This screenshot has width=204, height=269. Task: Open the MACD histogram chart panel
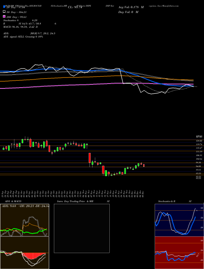[24, 253]
